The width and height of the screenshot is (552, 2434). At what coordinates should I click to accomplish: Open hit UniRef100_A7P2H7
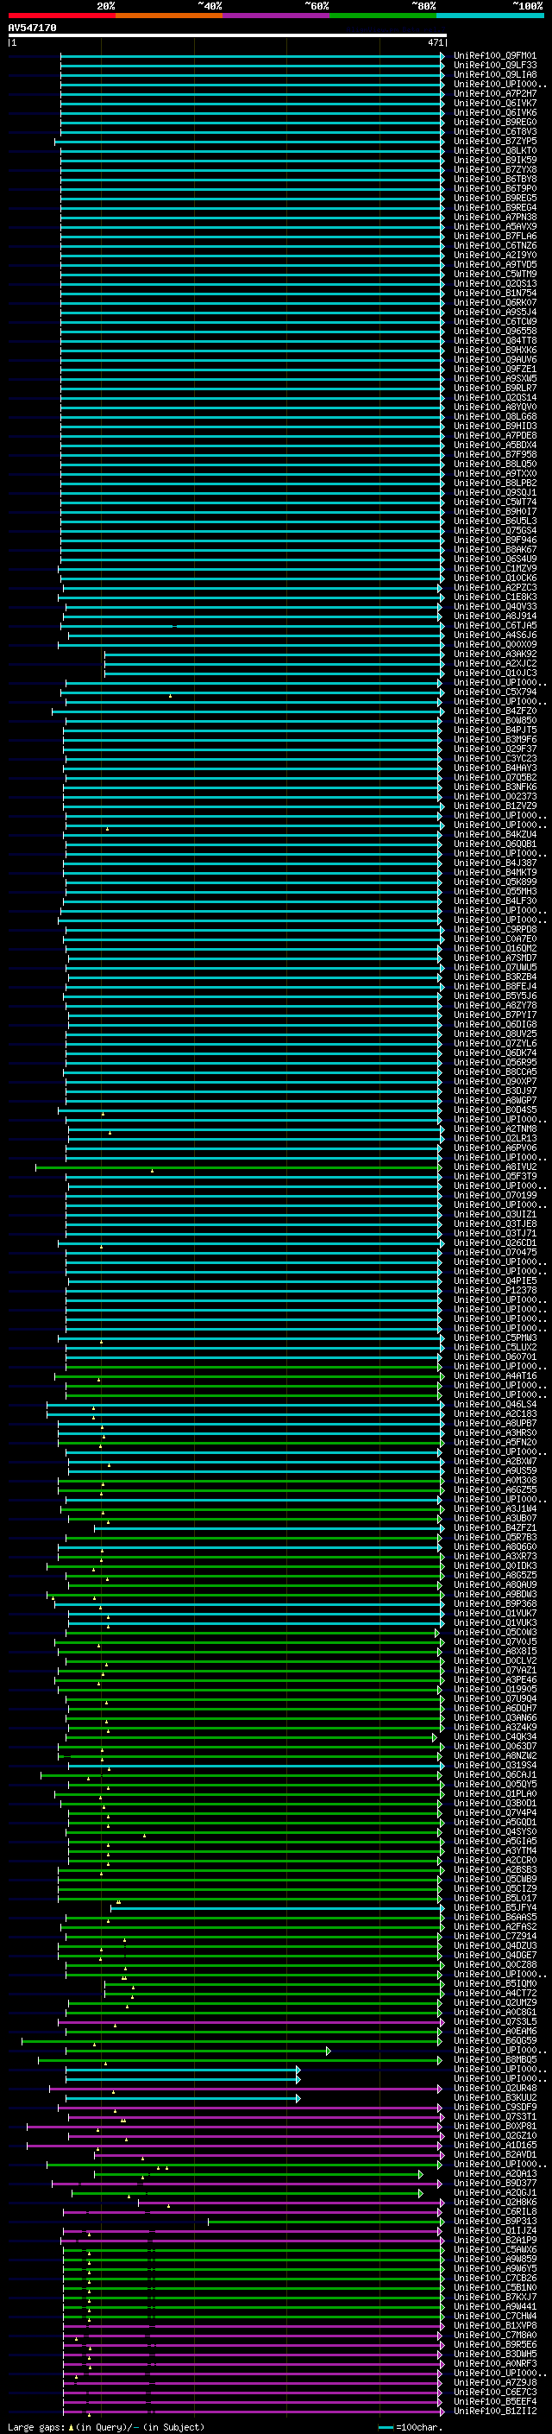pyautogui.click(x=494, y=93)
